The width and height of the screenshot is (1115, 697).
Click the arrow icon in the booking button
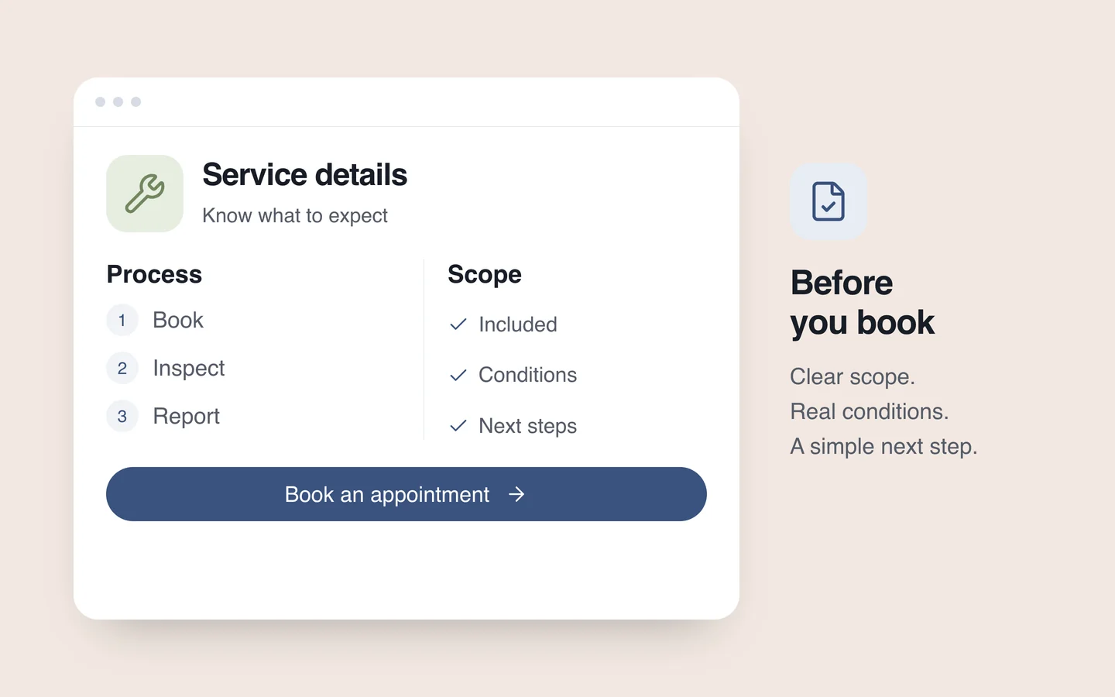[516, 494]
